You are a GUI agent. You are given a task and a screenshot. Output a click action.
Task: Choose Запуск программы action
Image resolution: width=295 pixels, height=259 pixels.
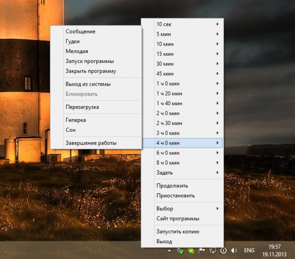(96, 61)
